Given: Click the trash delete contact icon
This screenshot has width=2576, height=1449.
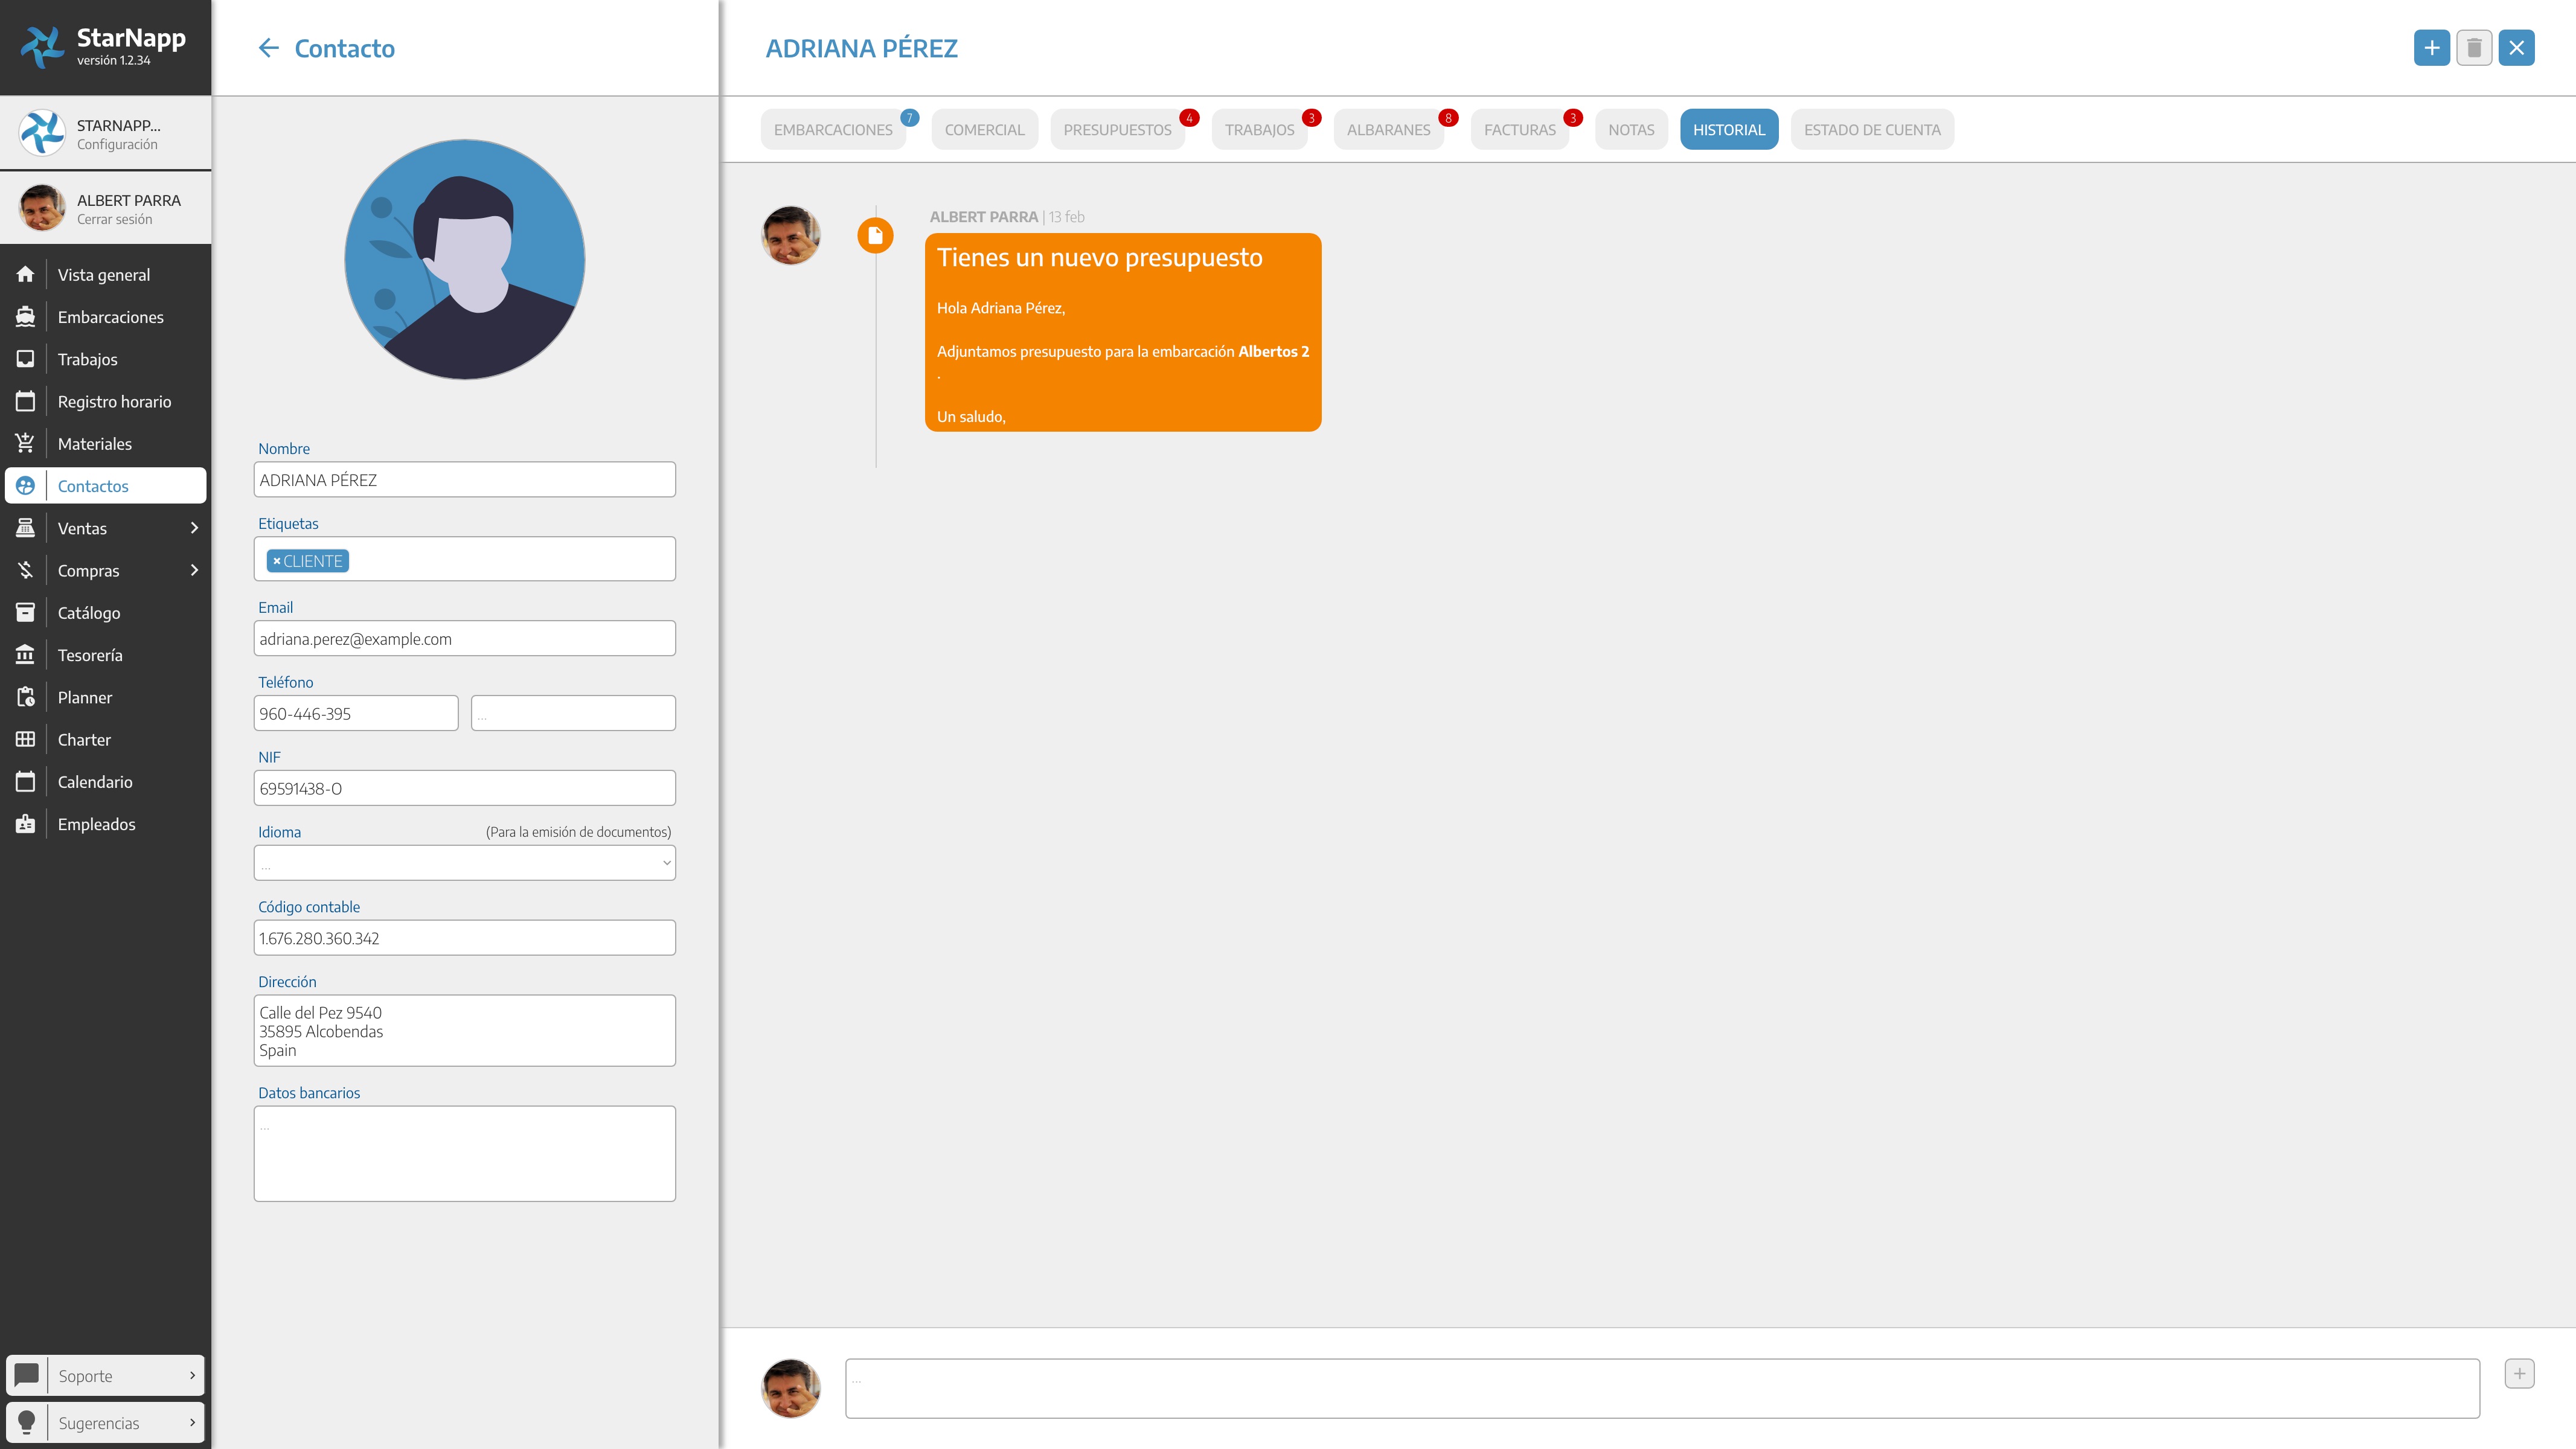Looking at the screenshot, I should tap(2474, 48).
